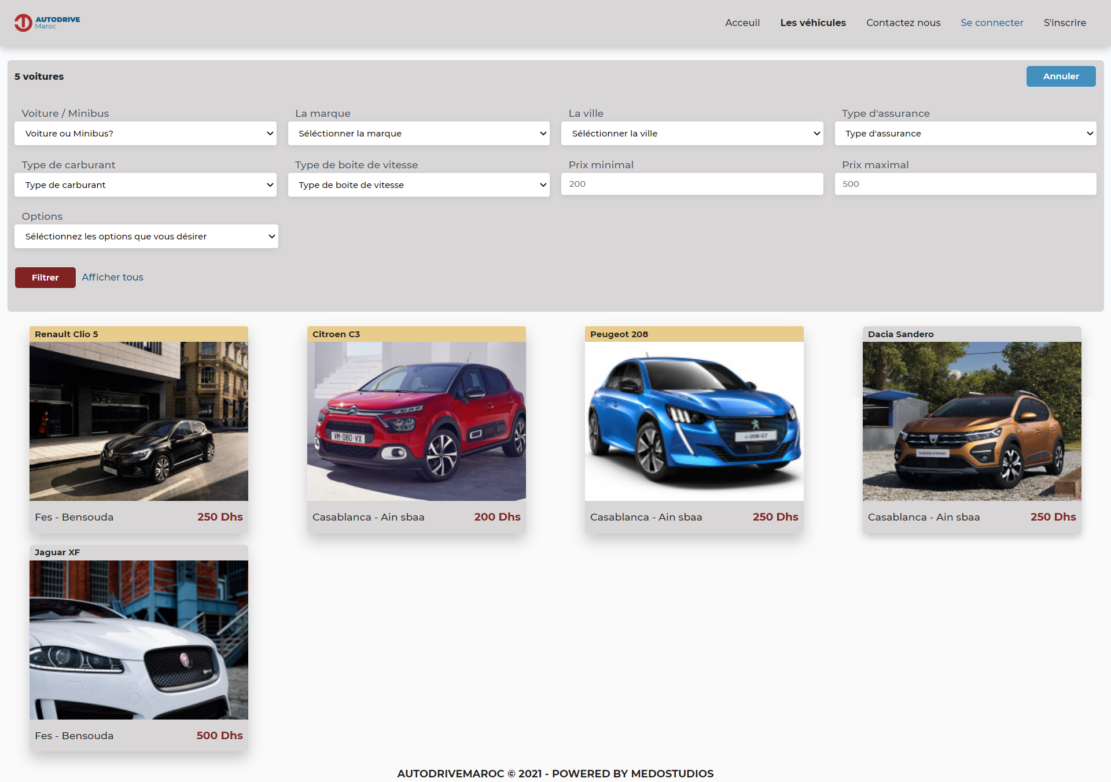Viewport: 1111px width, 782px height.
Task: Click Se connecter link
Action: [x=992, y=23]
